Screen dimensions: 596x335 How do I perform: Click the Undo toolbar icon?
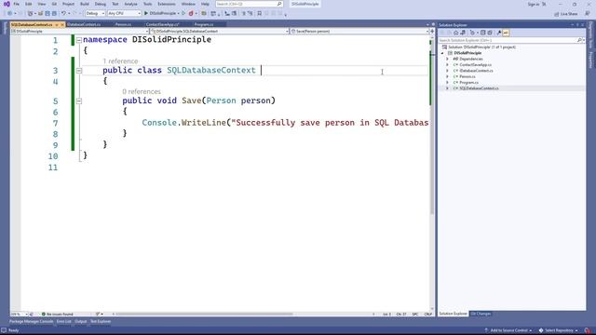(x=63, y=13)
